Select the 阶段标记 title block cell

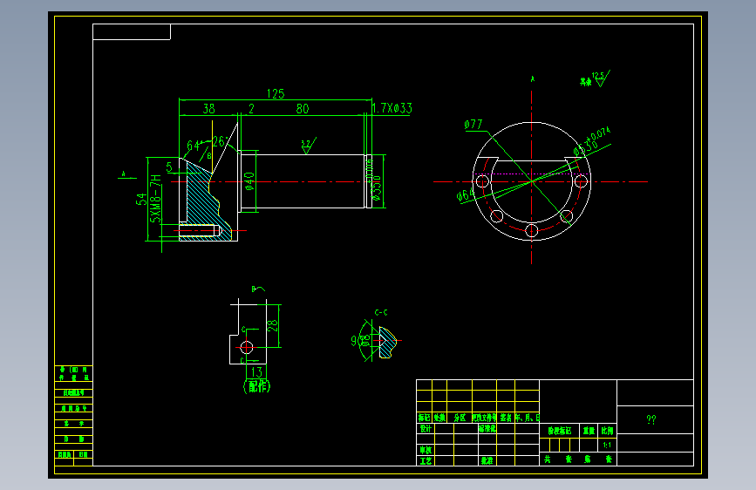[x=559, y=431]
